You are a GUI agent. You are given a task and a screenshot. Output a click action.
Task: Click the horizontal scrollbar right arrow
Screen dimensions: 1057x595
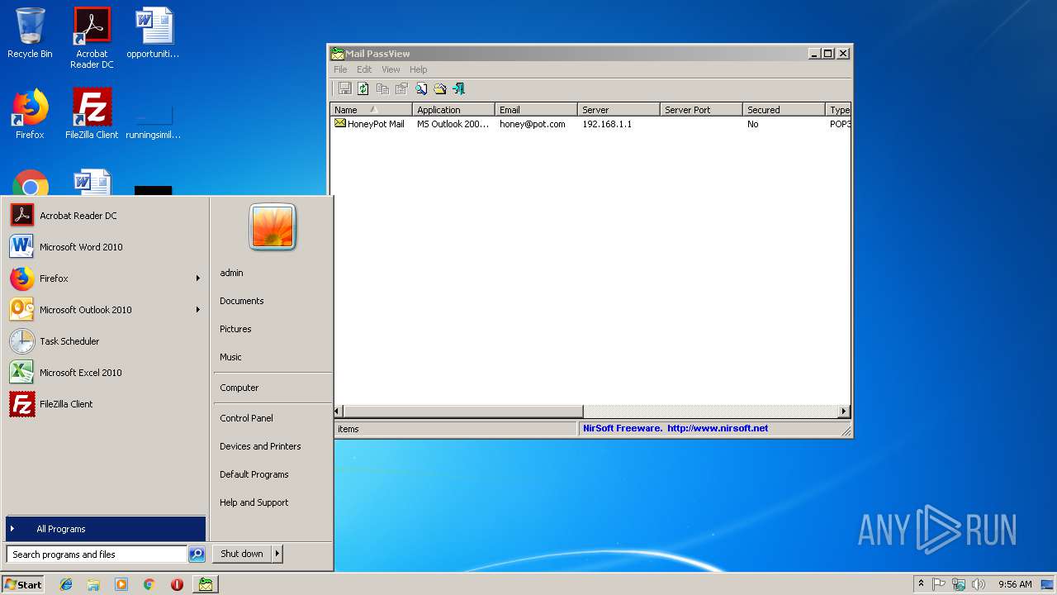point(844,412)
